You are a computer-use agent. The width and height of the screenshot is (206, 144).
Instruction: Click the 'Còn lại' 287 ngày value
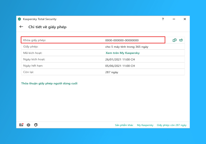pyautogui.click(x=112, y=72)
